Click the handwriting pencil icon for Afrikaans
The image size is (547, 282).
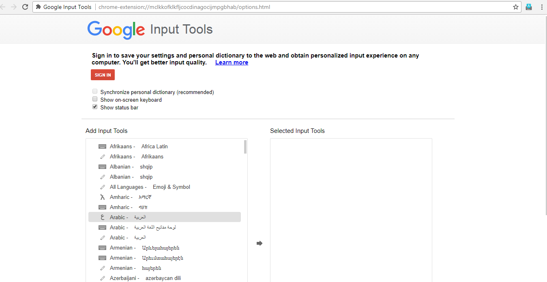[103, 157]
